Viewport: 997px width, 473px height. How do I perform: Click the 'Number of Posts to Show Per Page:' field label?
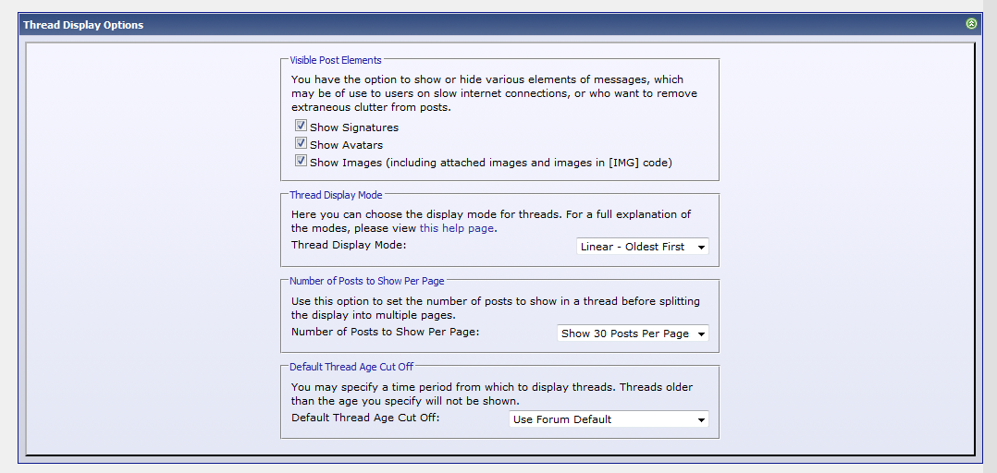click(x=386, y=332)
